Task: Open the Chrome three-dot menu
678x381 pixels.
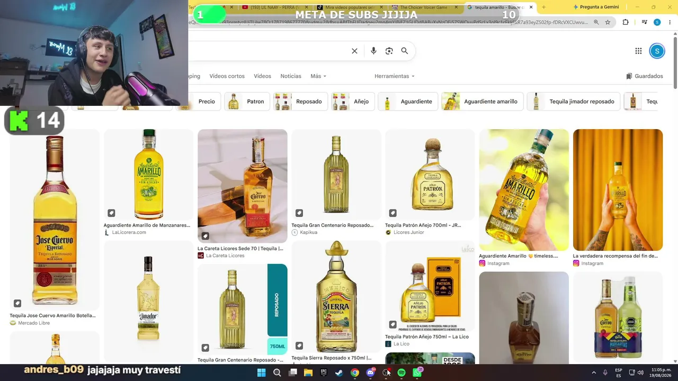Action: (x=670, y=22)
